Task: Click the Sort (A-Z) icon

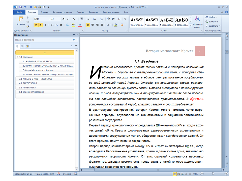Action: point(119,19)
